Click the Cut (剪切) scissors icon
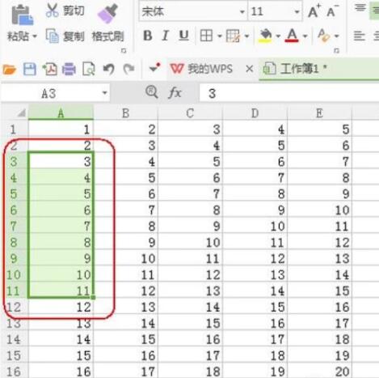This screenshot has width=379, height=378. point(52,11)
